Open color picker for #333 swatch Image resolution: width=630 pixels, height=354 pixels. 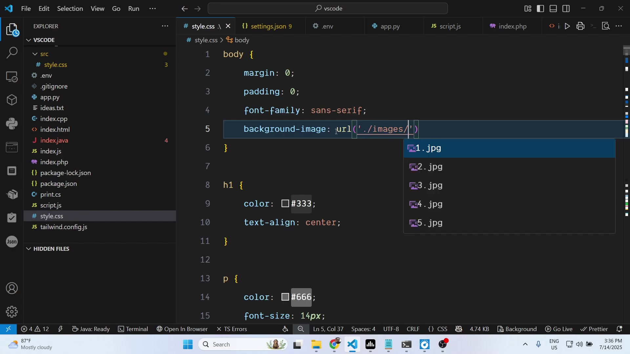[285, 204]
